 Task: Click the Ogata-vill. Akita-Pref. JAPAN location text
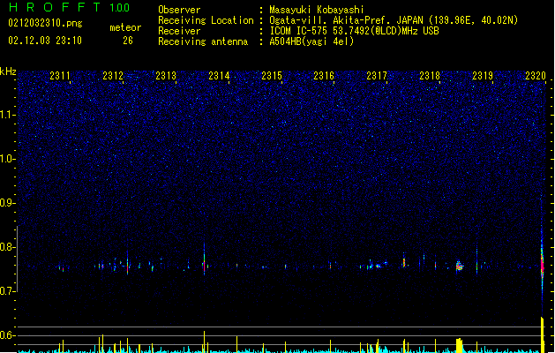[x=394, y=20]
